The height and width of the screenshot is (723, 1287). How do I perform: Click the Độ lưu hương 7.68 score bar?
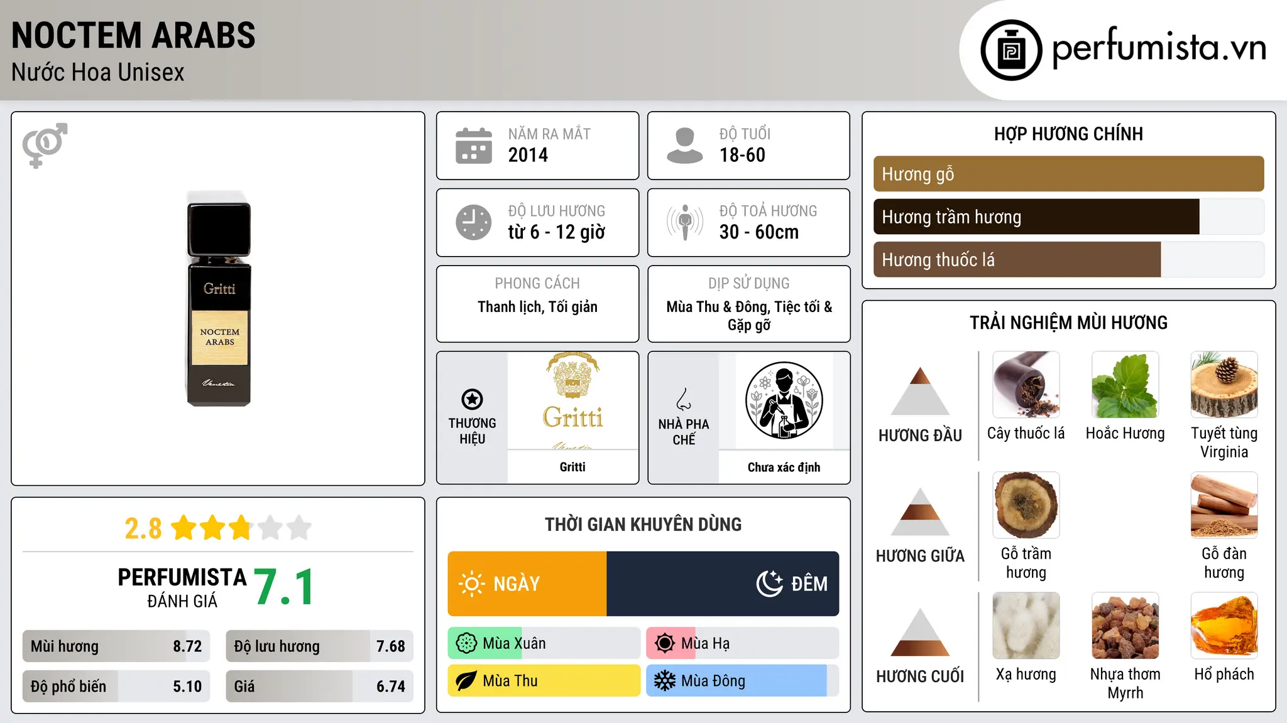[x=319, y=646]
